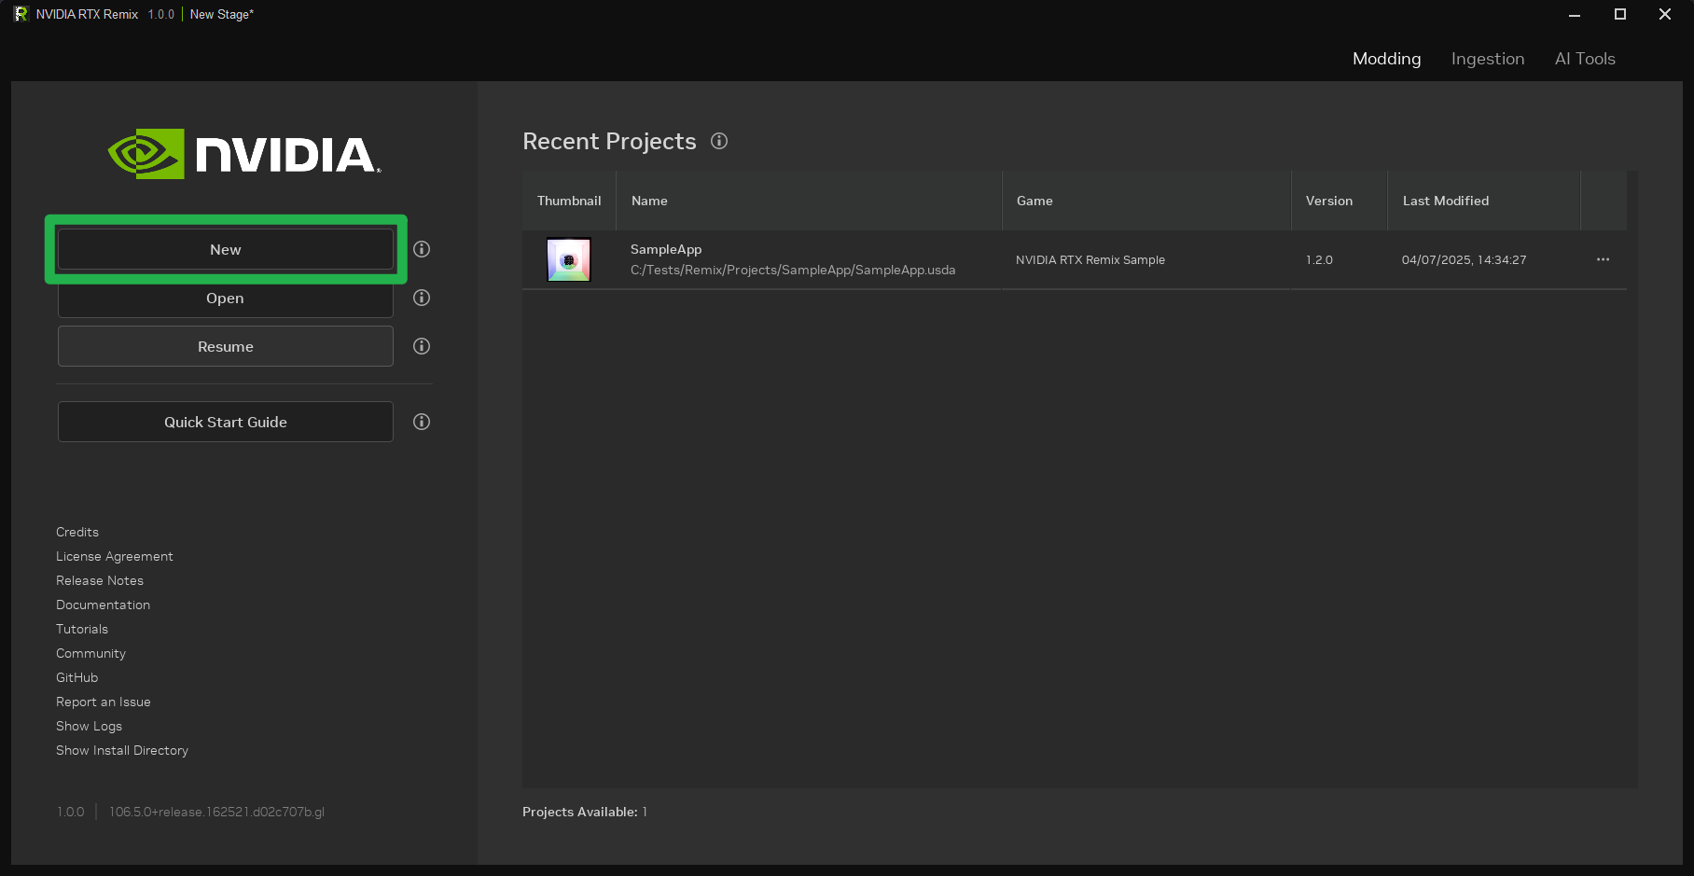The height and width of the screenshot is (876, 1694).
Task: Click Show Install Directory
Action: 122,750
